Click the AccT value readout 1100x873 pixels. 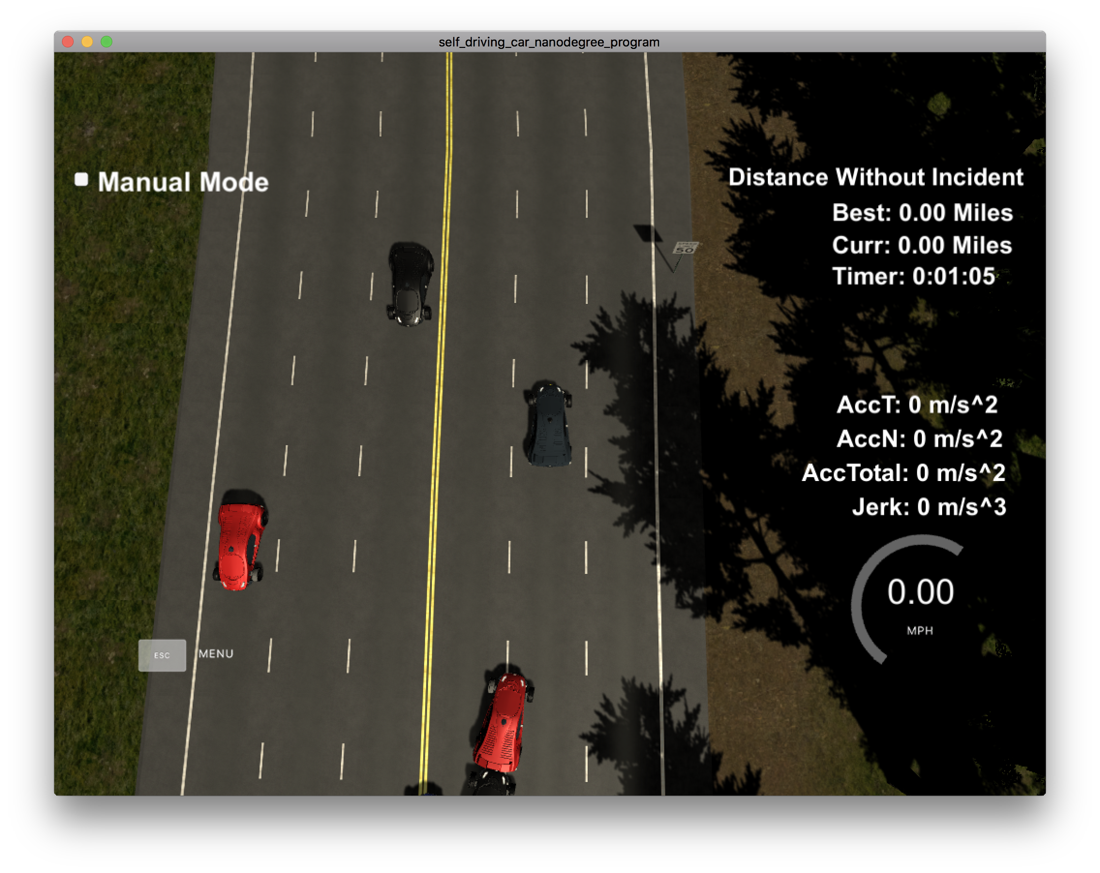pos(917,405)
